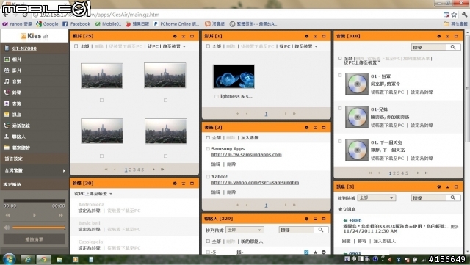This screenshot has height=265, width=470.
Task: Click search magnifier in 聯絡人 panel
Action: (321, 230)
